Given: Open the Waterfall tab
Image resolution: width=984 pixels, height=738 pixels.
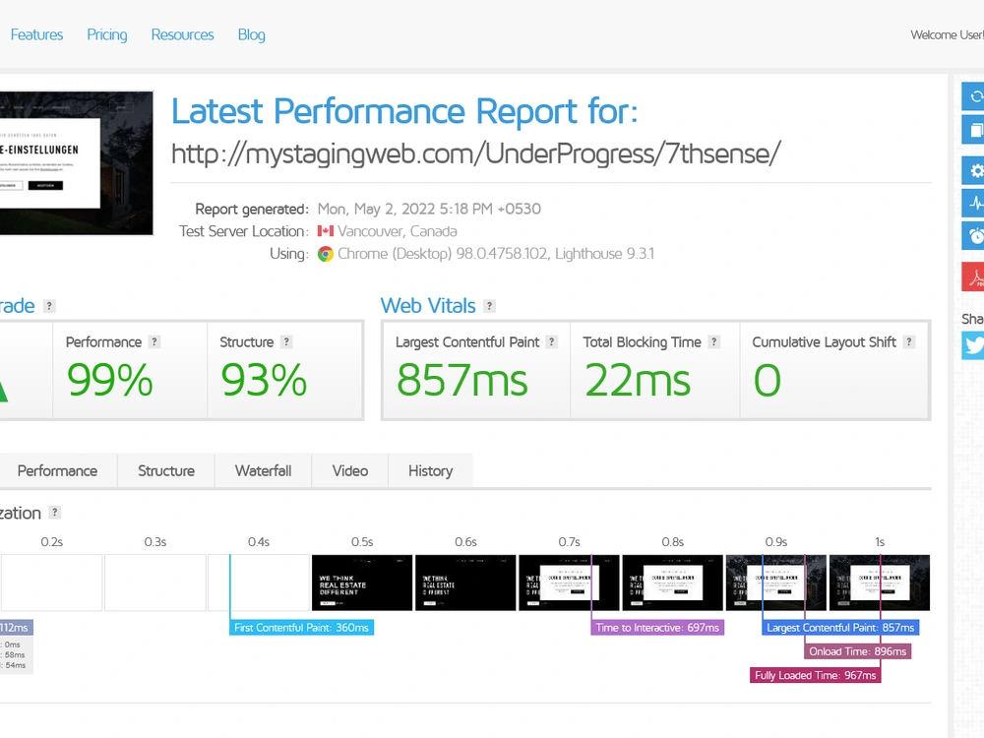Looking at the screenshot, I should (263, 471).
